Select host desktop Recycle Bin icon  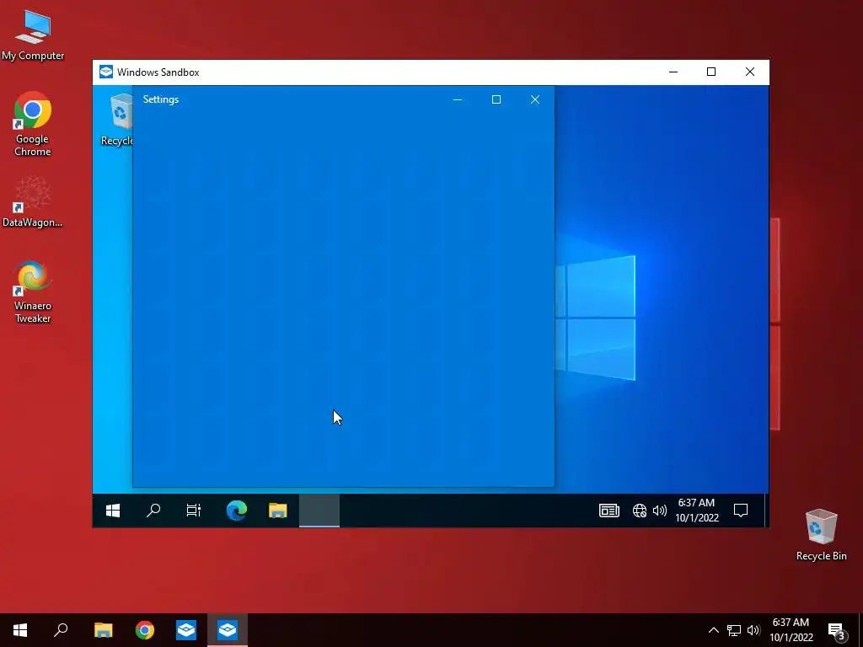pyautogui.click(x=821, y=535)
